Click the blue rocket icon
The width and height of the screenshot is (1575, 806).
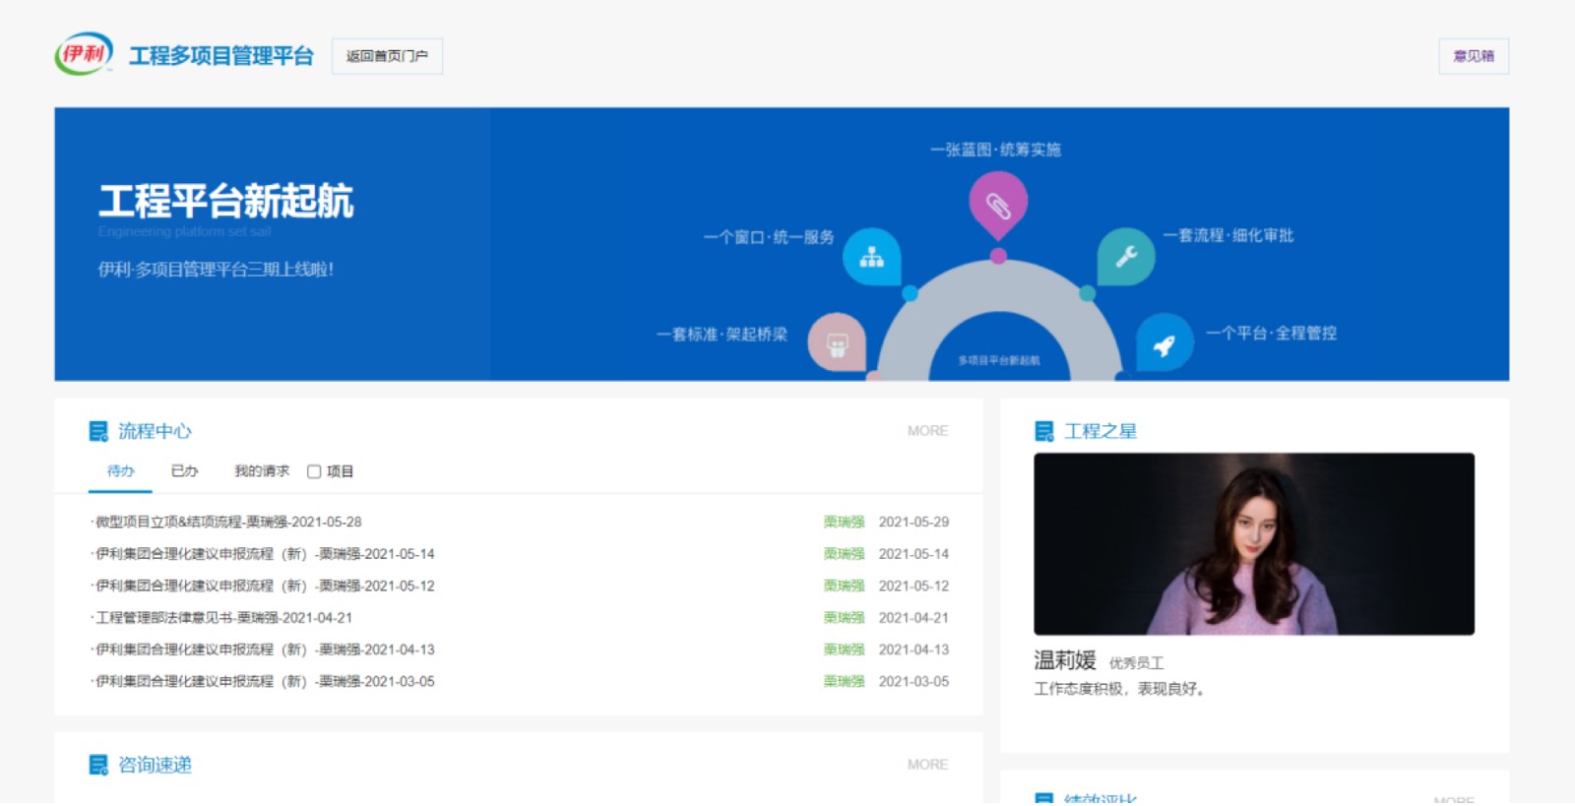coord(1165,342)
